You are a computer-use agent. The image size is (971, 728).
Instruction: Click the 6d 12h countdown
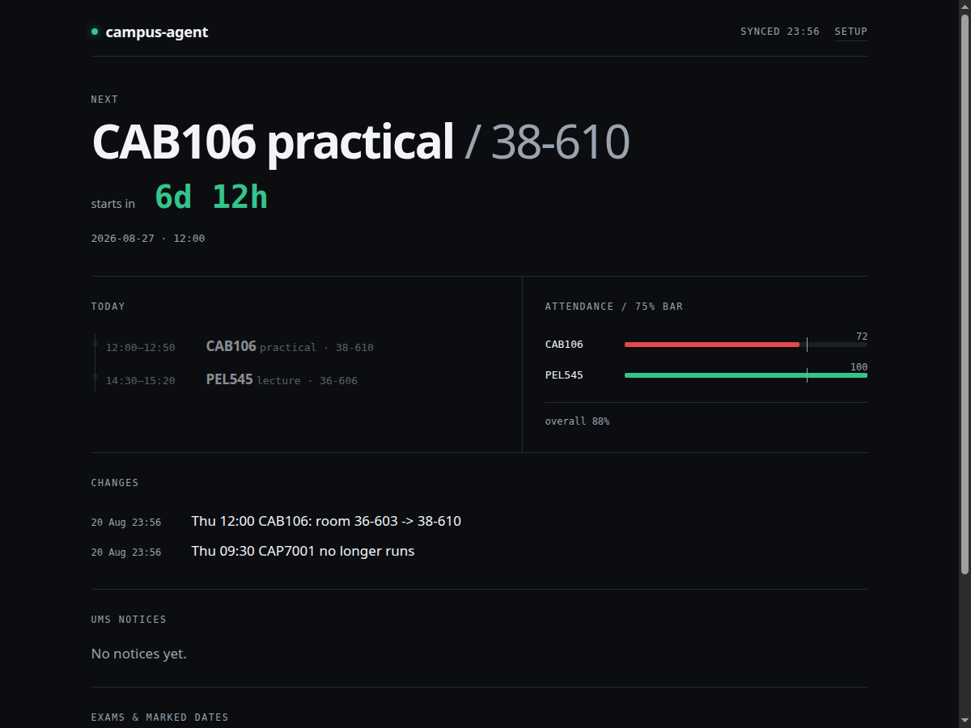tap(211, 197)
